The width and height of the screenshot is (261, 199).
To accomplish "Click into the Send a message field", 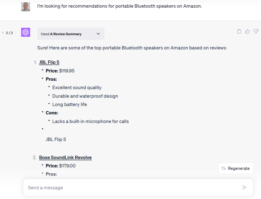I will (128, 187).
